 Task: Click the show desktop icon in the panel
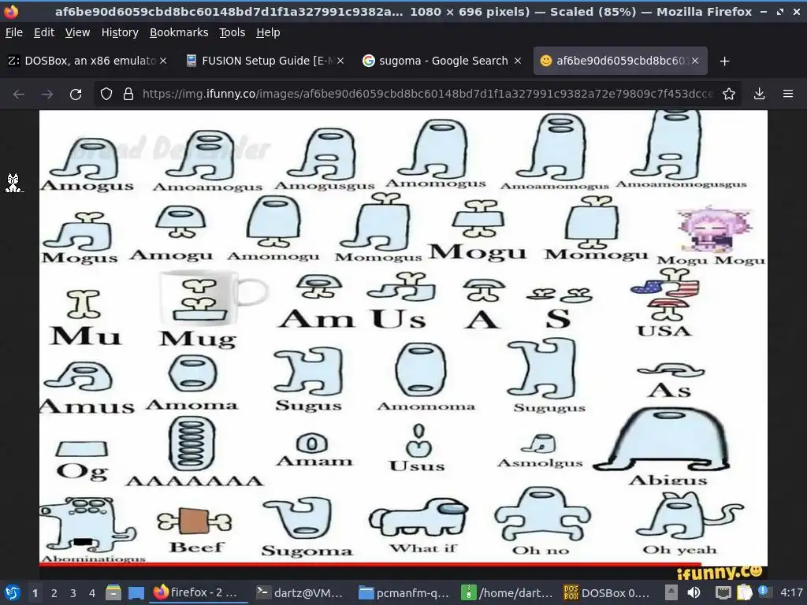pos(136,592)
